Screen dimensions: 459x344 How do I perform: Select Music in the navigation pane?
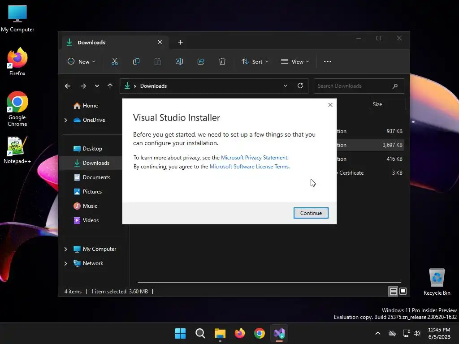(85, 206)
